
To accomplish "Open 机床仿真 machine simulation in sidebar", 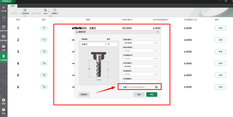I will tap(3, 38).
